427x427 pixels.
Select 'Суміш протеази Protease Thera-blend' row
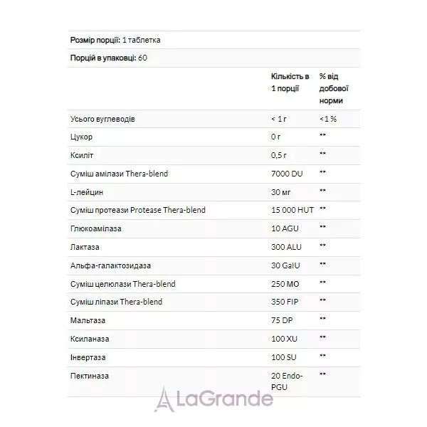coord(213,210)
